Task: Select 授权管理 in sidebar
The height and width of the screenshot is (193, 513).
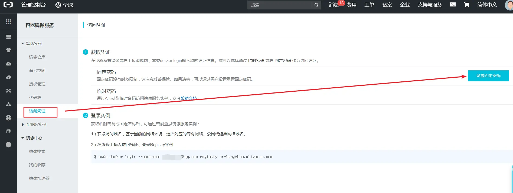Action: pyautogui.click(x=37, y=84)
